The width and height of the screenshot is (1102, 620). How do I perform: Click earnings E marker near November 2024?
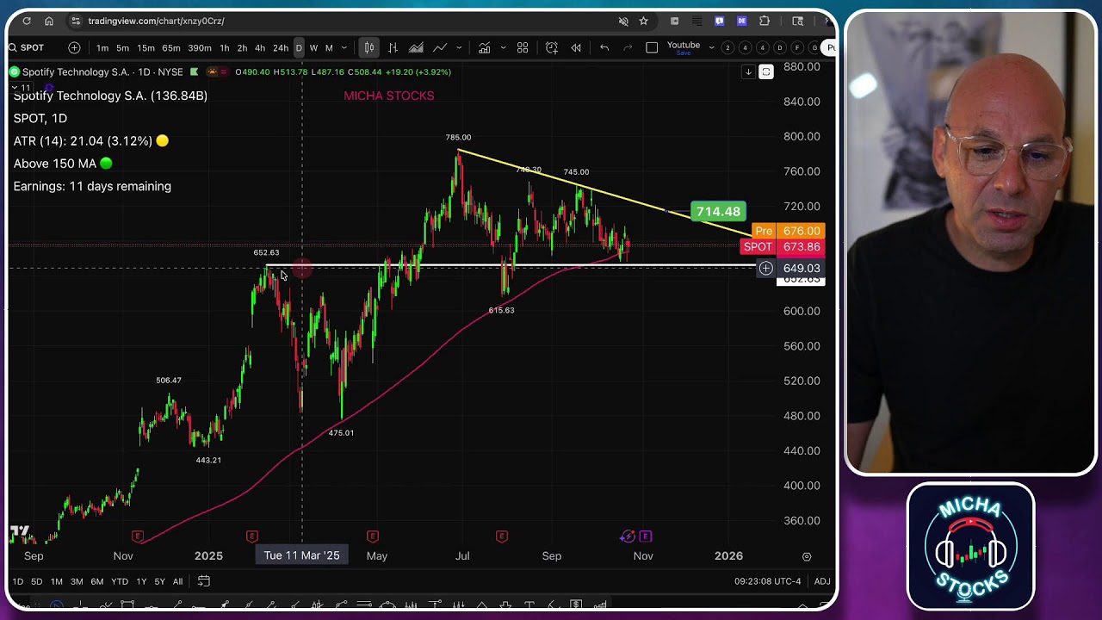click(137, 536)
